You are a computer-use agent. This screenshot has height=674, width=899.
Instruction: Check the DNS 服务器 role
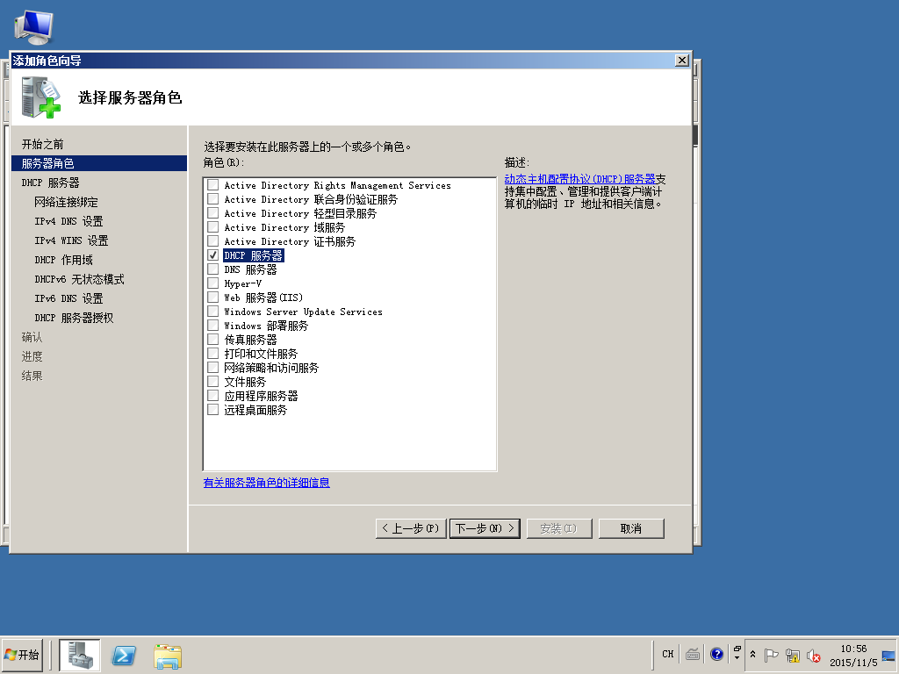click(x=212, y=269)
